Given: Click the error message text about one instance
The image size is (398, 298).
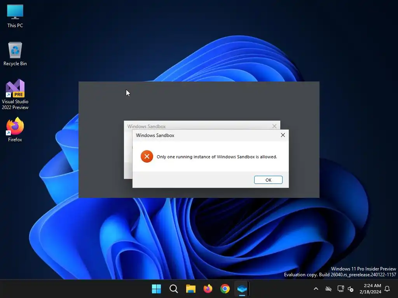Looking at the screenshot, I should pyautogui.click(x=217, y=157).
